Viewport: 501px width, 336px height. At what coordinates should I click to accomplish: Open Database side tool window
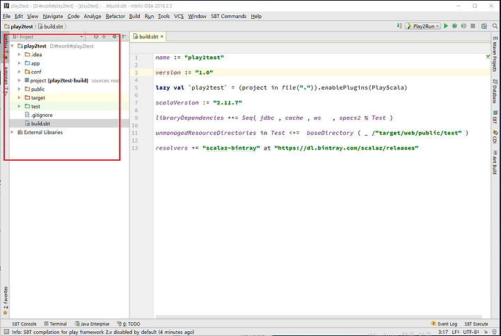coord(495,91)
